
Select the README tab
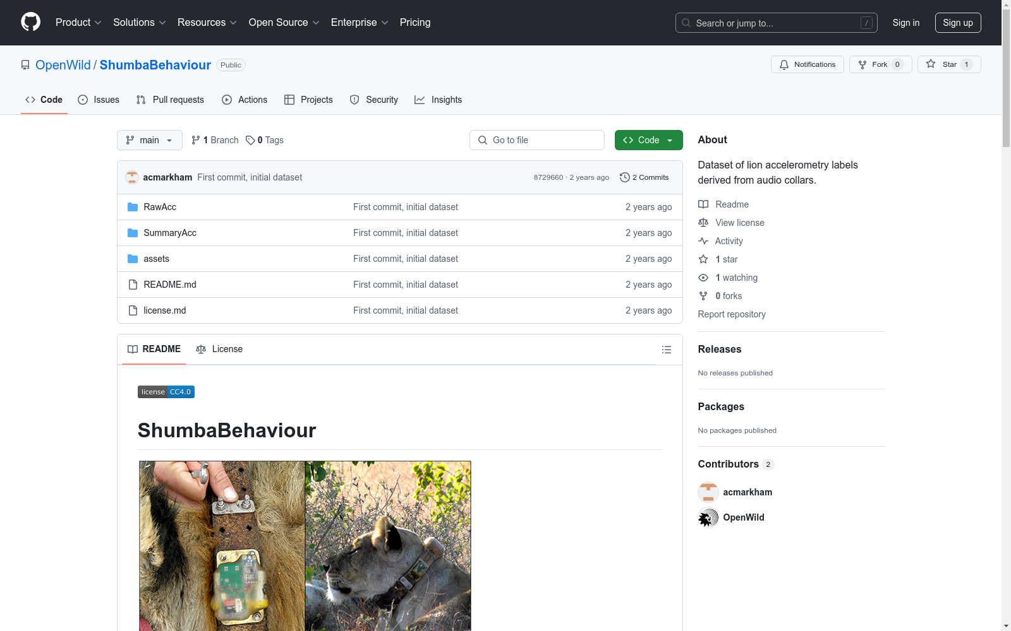point(154,349)
